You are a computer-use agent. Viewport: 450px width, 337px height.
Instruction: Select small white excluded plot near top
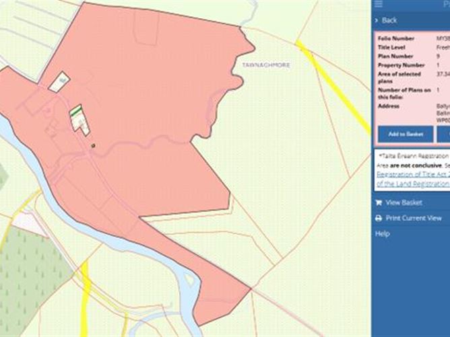point(59,82)
